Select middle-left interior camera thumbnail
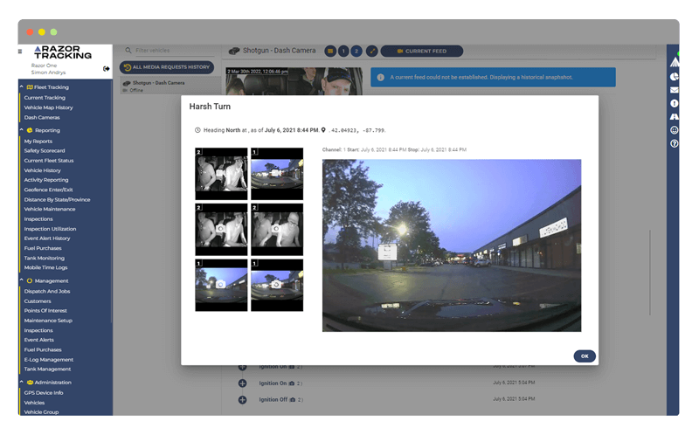Viewport: 699px width, 435px height. (221, 230)
